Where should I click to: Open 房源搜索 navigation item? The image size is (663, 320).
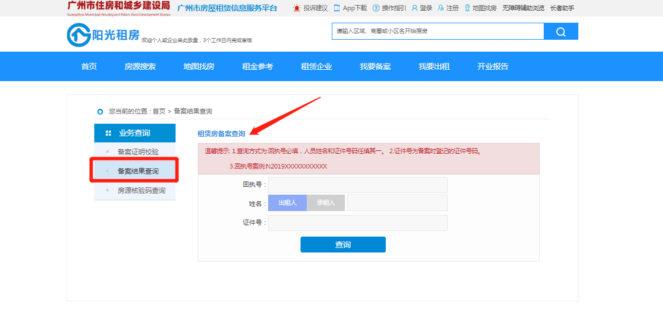[x=140, y=66]
